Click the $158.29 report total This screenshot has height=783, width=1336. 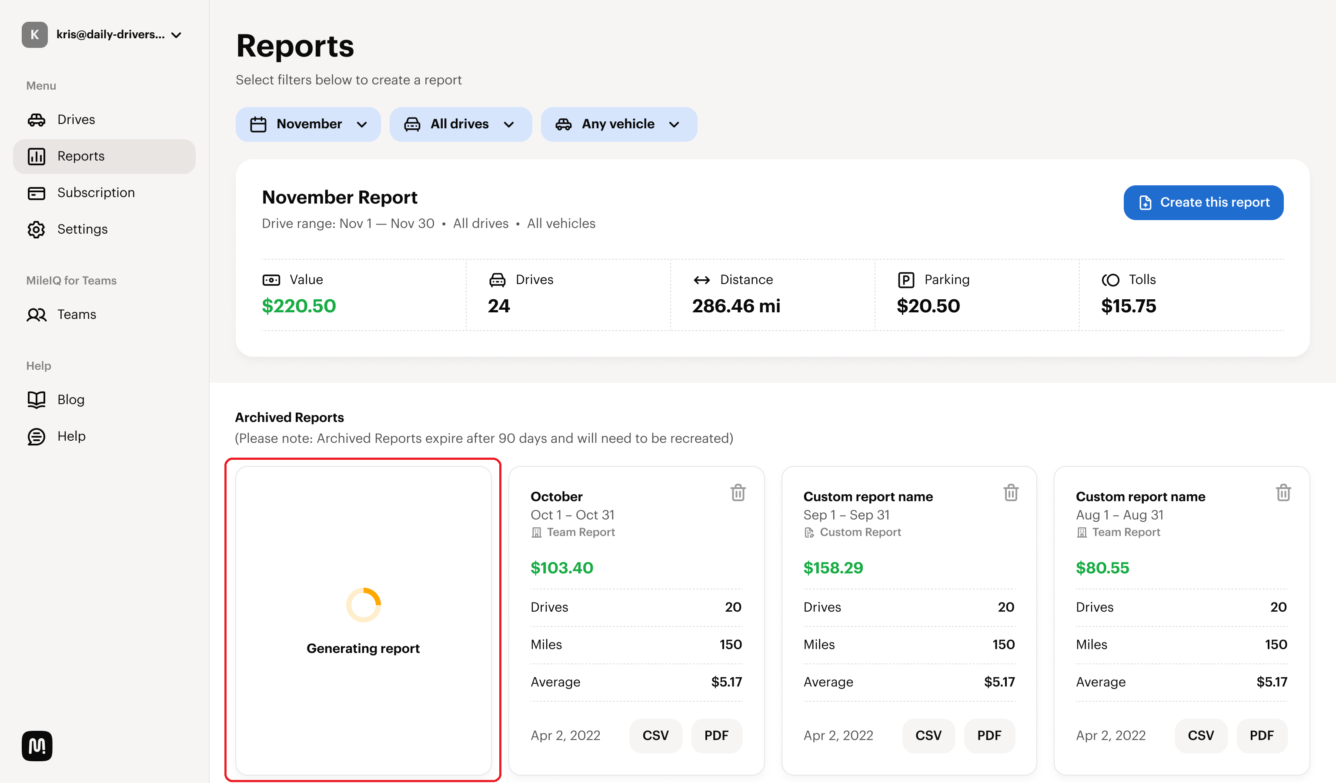(x=833, y=568)
